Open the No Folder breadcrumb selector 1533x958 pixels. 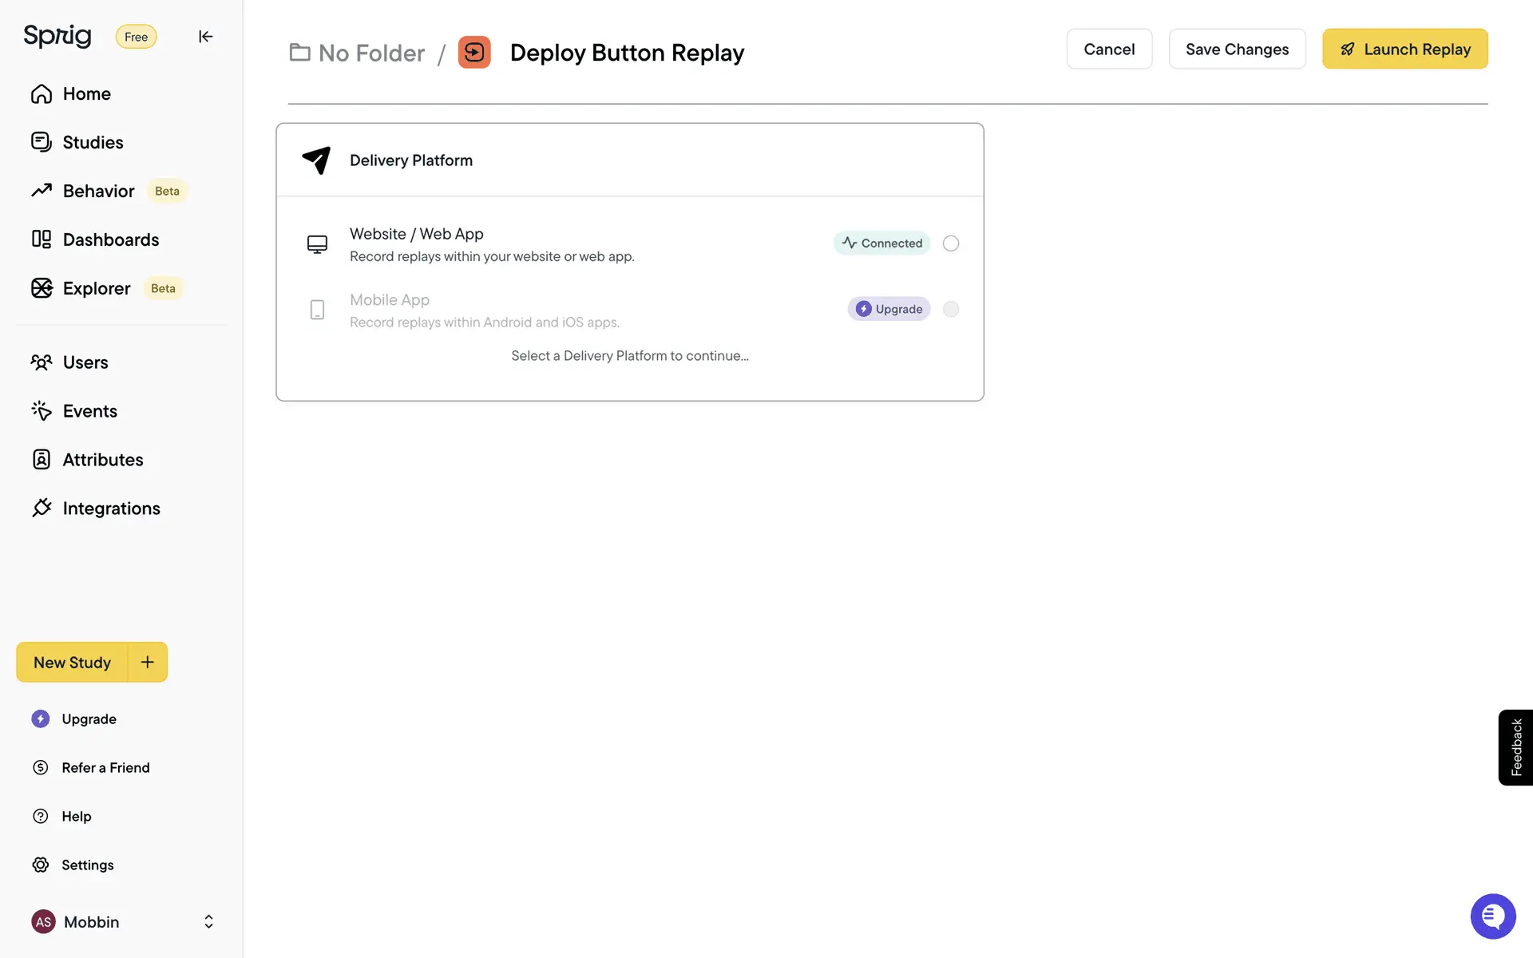coord(371,53)
